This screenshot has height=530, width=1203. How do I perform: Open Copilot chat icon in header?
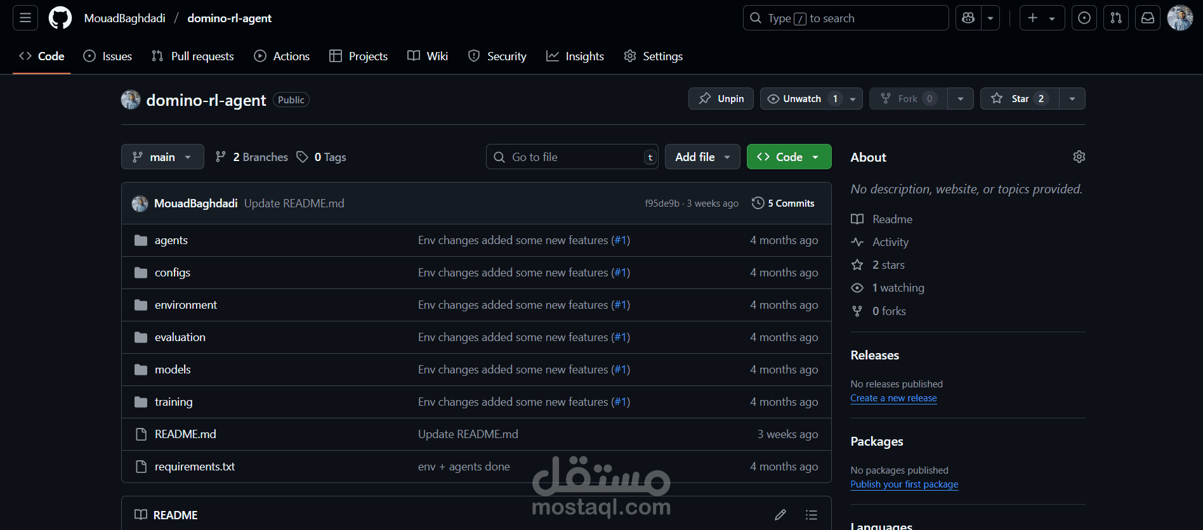coord(968,18)
